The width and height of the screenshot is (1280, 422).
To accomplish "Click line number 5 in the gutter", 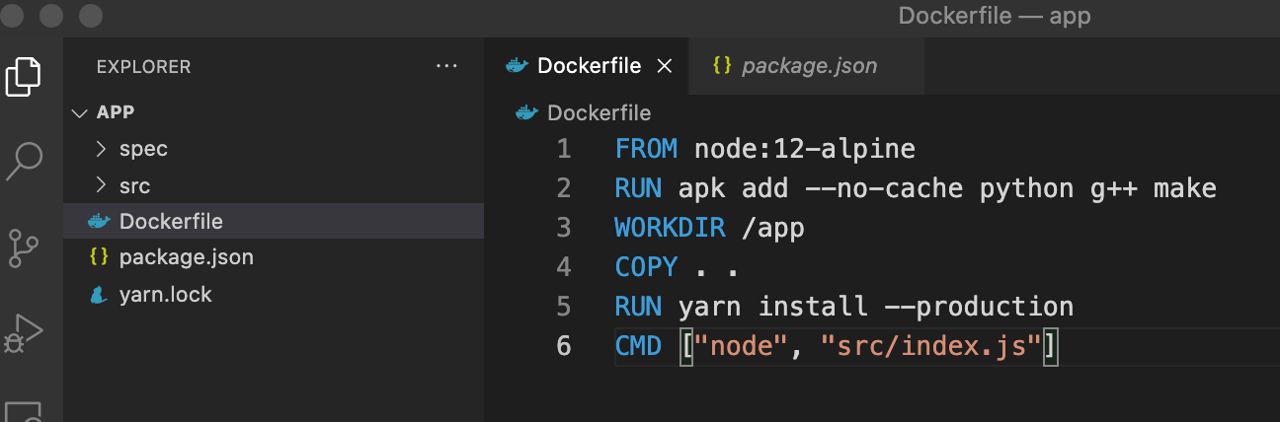I will pos(564,307).
